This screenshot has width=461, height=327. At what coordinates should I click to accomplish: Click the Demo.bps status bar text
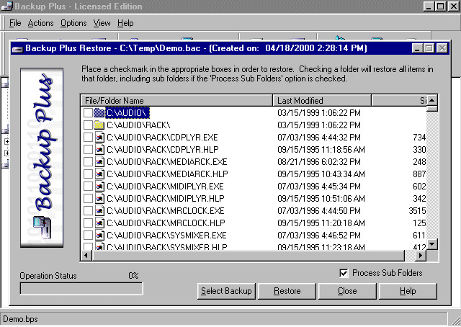(20, 319)
